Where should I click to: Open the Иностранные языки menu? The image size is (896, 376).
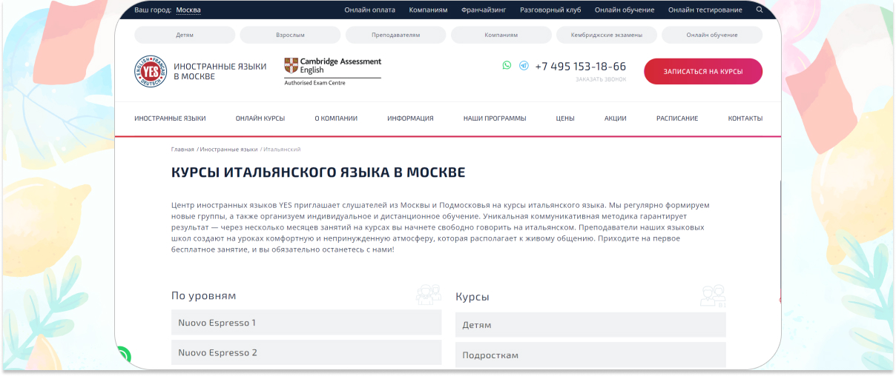point(170,118)
